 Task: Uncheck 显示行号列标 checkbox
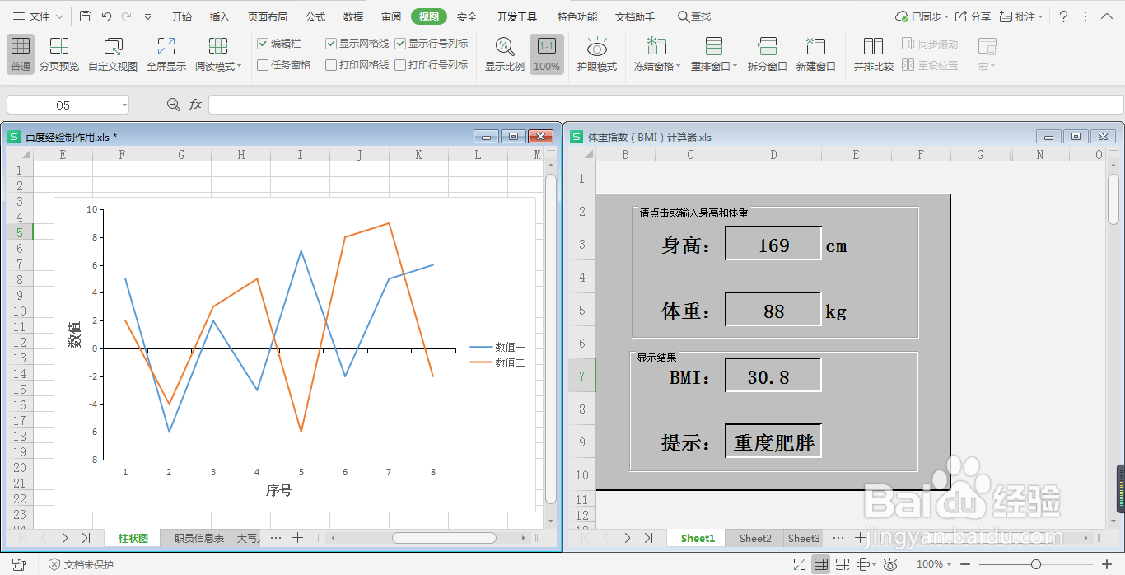click(400, 44)
